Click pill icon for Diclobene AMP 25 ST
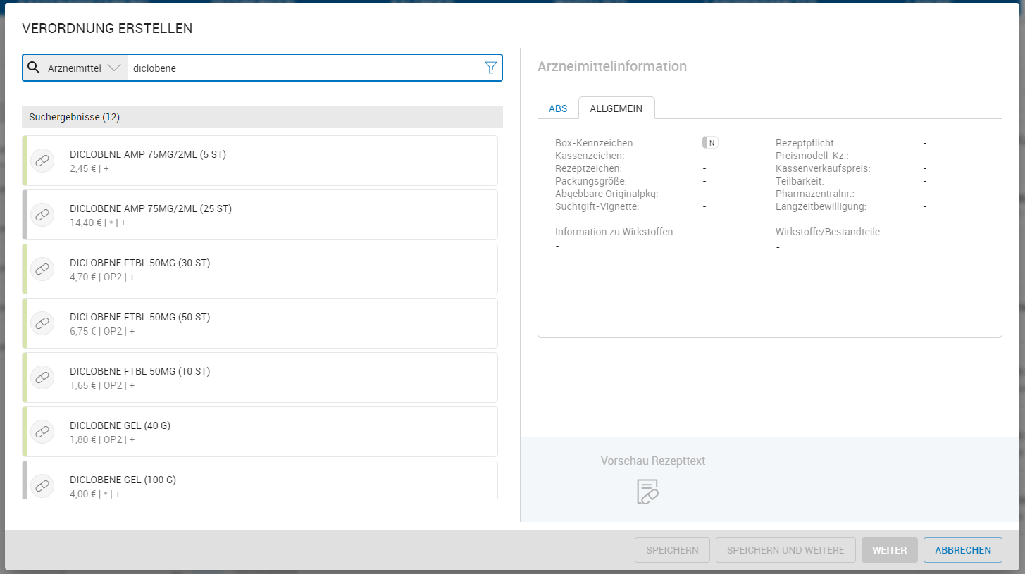This screenshot has height=574, width=1025. 42,215
